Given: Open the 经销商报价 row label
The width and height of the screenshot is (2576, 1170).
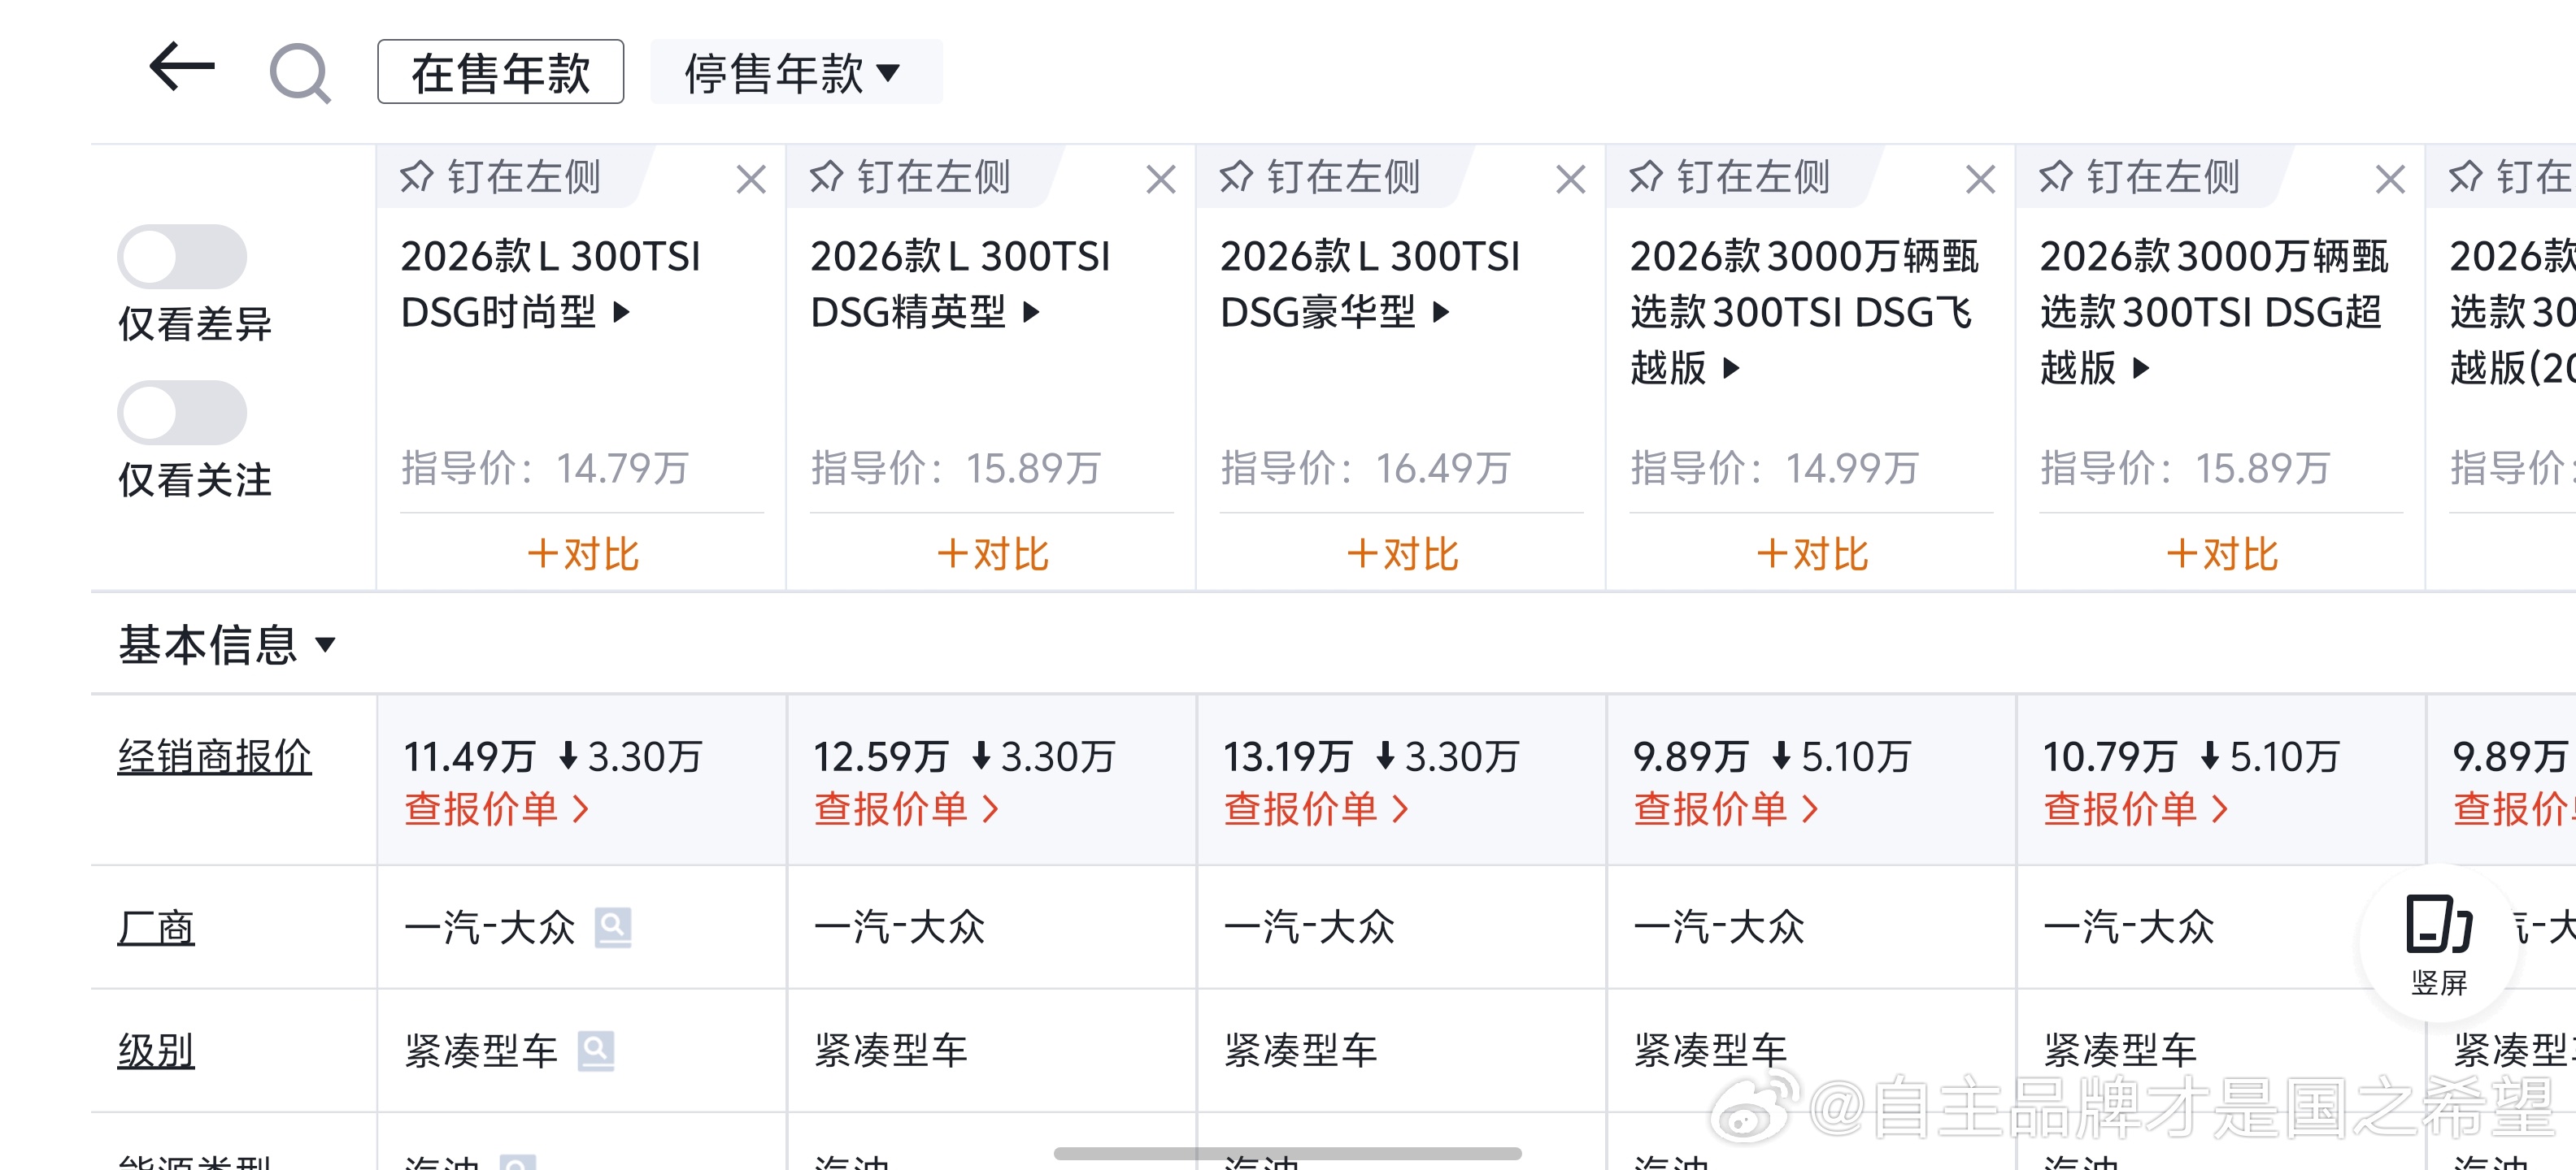Looking at the screenshot, I should (x=214, y=756).
